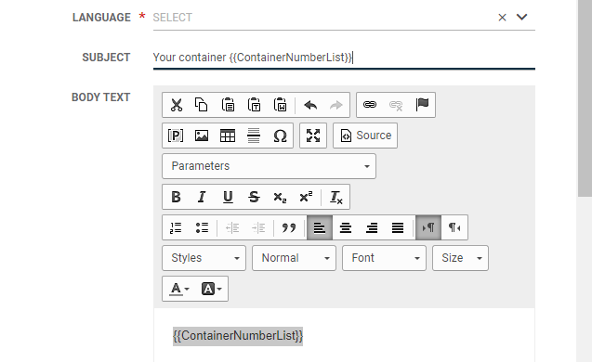Click Remove Format icon
Image resolution: width=592 pixels, height=362 pixels.
pos(336,197)
